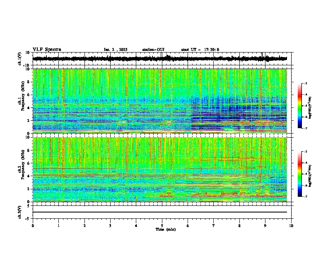Click the date label 'Jan. 2, 2023'
The image size is (328, 253).
click(x=116, y=50)
